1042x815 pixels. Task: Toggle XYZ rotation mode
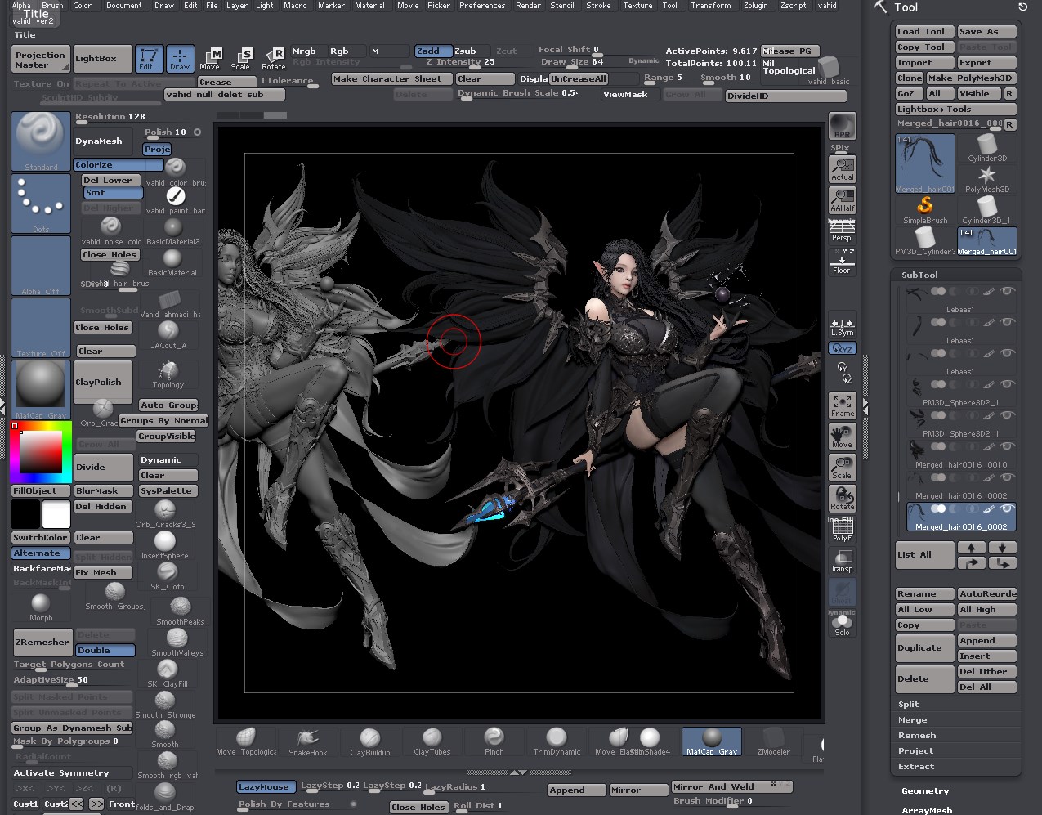point(843,348)
